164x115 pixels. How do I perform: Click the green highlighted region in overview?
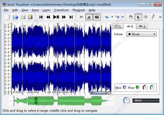coord(36,101)
